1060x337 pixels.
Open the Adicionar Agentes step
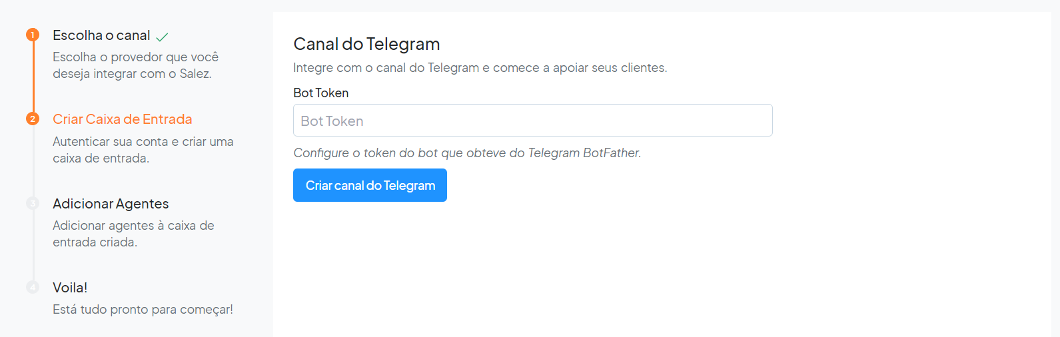pyautogui.click(x=111, y=204)
